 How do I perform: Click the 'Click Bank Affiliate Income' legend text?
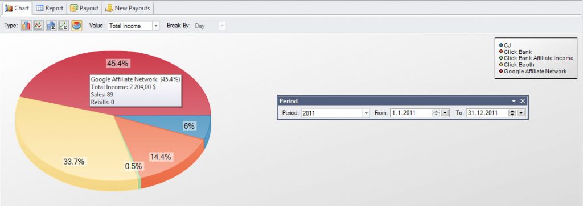[x=539, y=58]
